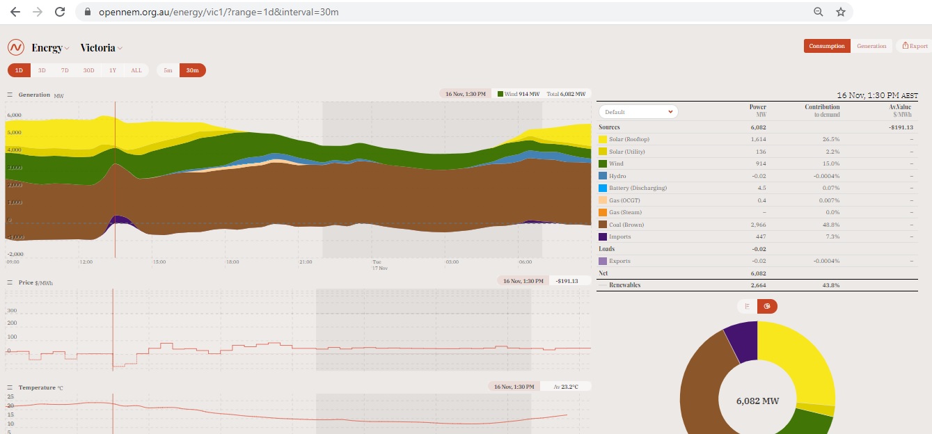Click the Generation chart vertical time cursor
This screenshot has width=932, height=434.
tap(115, 179)
